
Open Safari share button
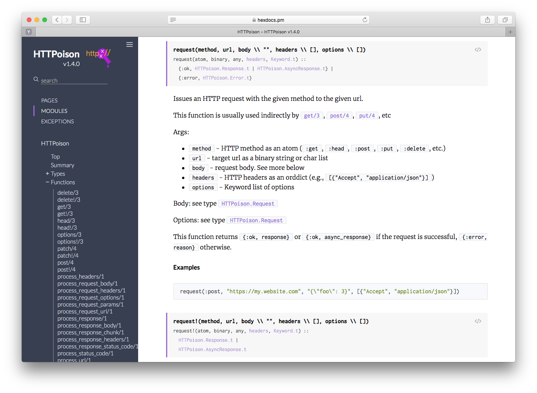pyautogui.click(x=487, y=20)
